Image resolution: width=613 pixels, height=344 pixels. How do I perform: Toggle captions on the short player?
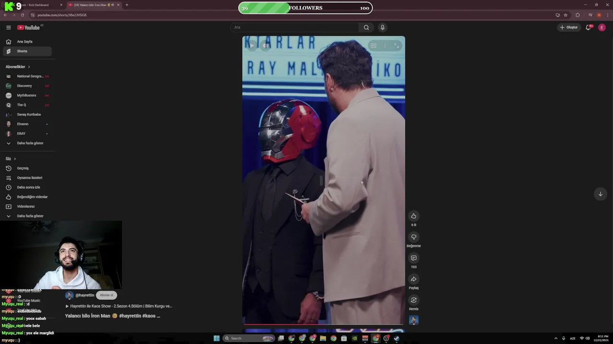coord(374,46)
